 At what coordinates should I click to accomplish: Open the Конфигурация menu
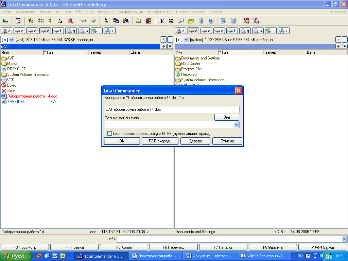[130, 12]
